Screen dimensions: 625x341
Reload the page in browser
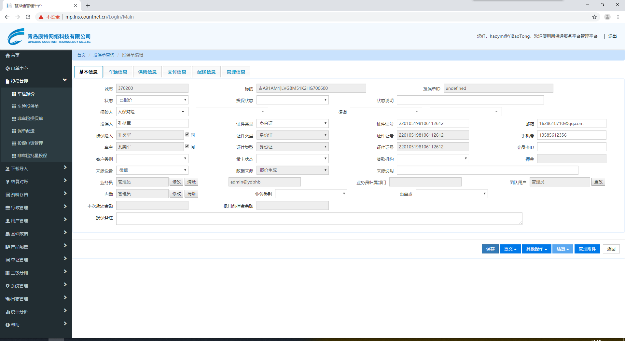coord(28,17)
